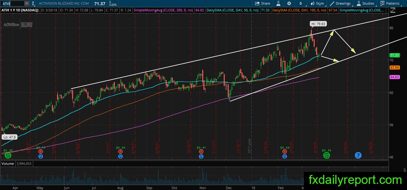407x190 pixels.
Task: Click the 64.63 value in study header
Action: 200,10
